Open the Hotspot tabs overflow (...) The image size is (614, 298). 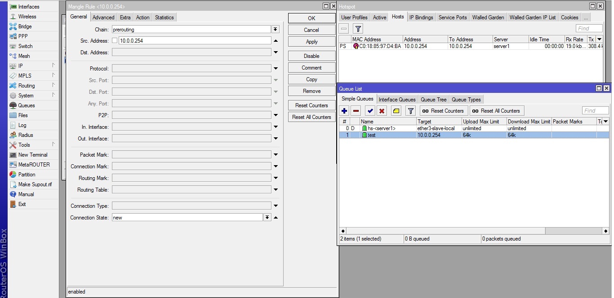[586, 18]
